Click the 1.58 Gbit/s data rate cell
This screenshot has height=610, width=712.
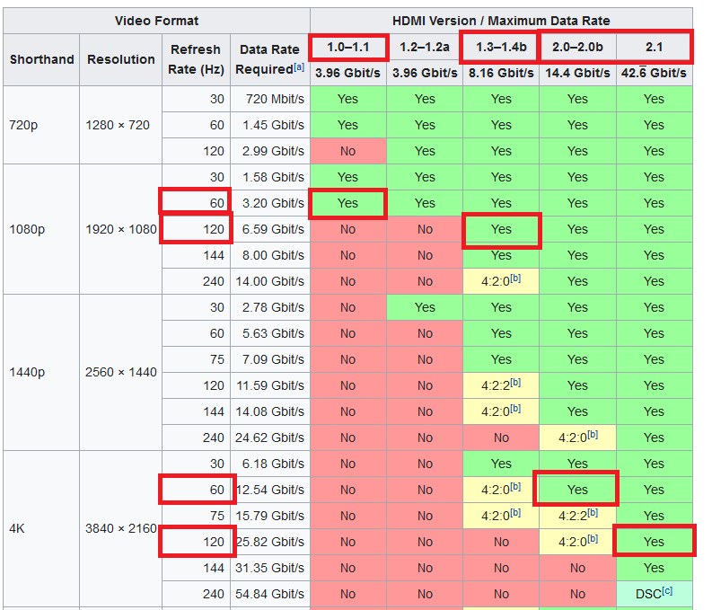(270, 177)
